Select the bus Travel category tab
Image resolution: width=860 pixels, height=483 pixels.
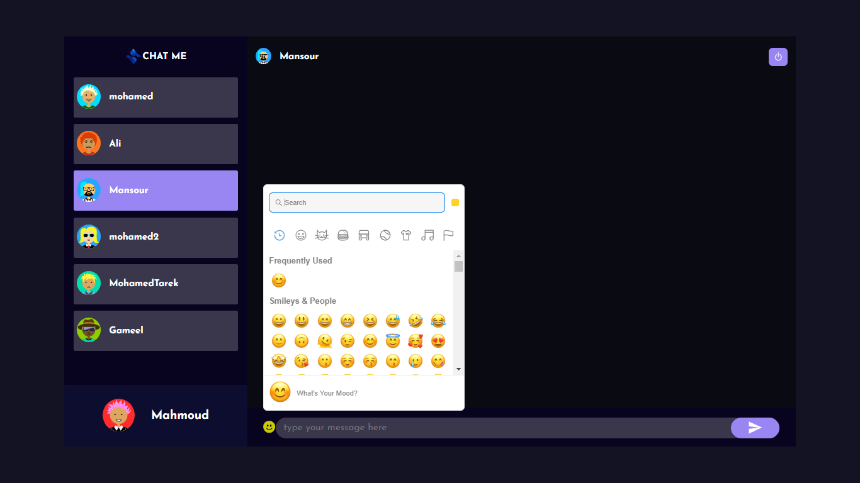click(364, 235)
